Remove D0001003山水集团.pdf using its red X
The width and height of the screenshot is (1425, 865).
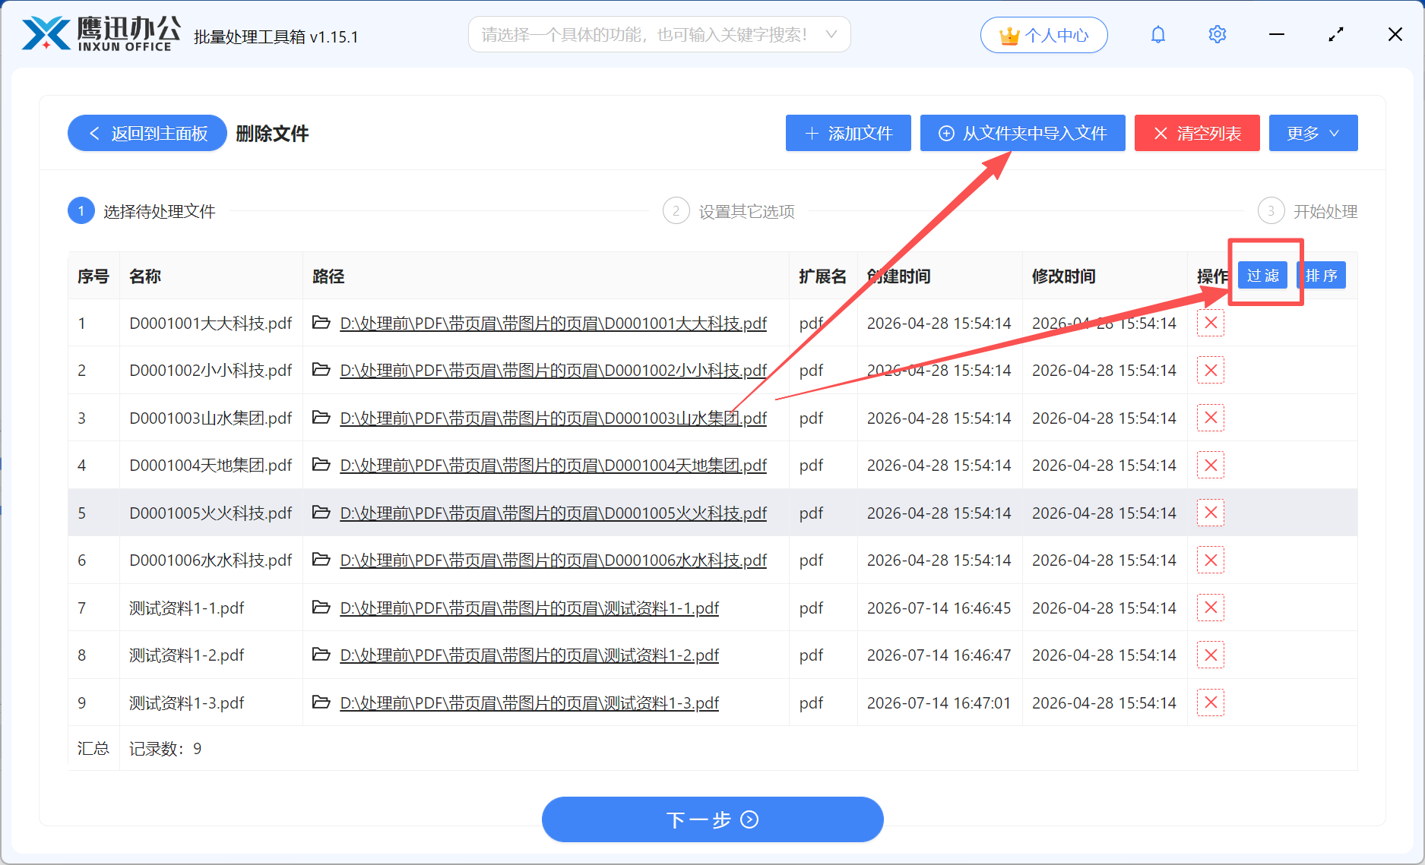point(1211,418)
